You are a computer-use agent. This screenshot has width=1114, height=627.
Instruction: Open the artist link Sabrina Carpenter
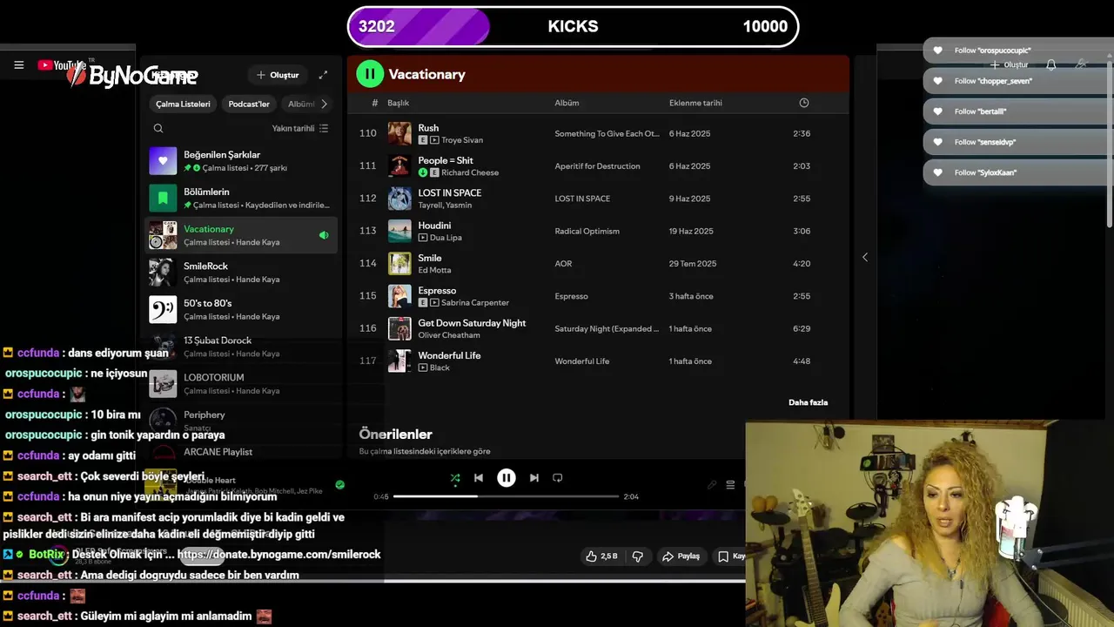click(475, 303)
